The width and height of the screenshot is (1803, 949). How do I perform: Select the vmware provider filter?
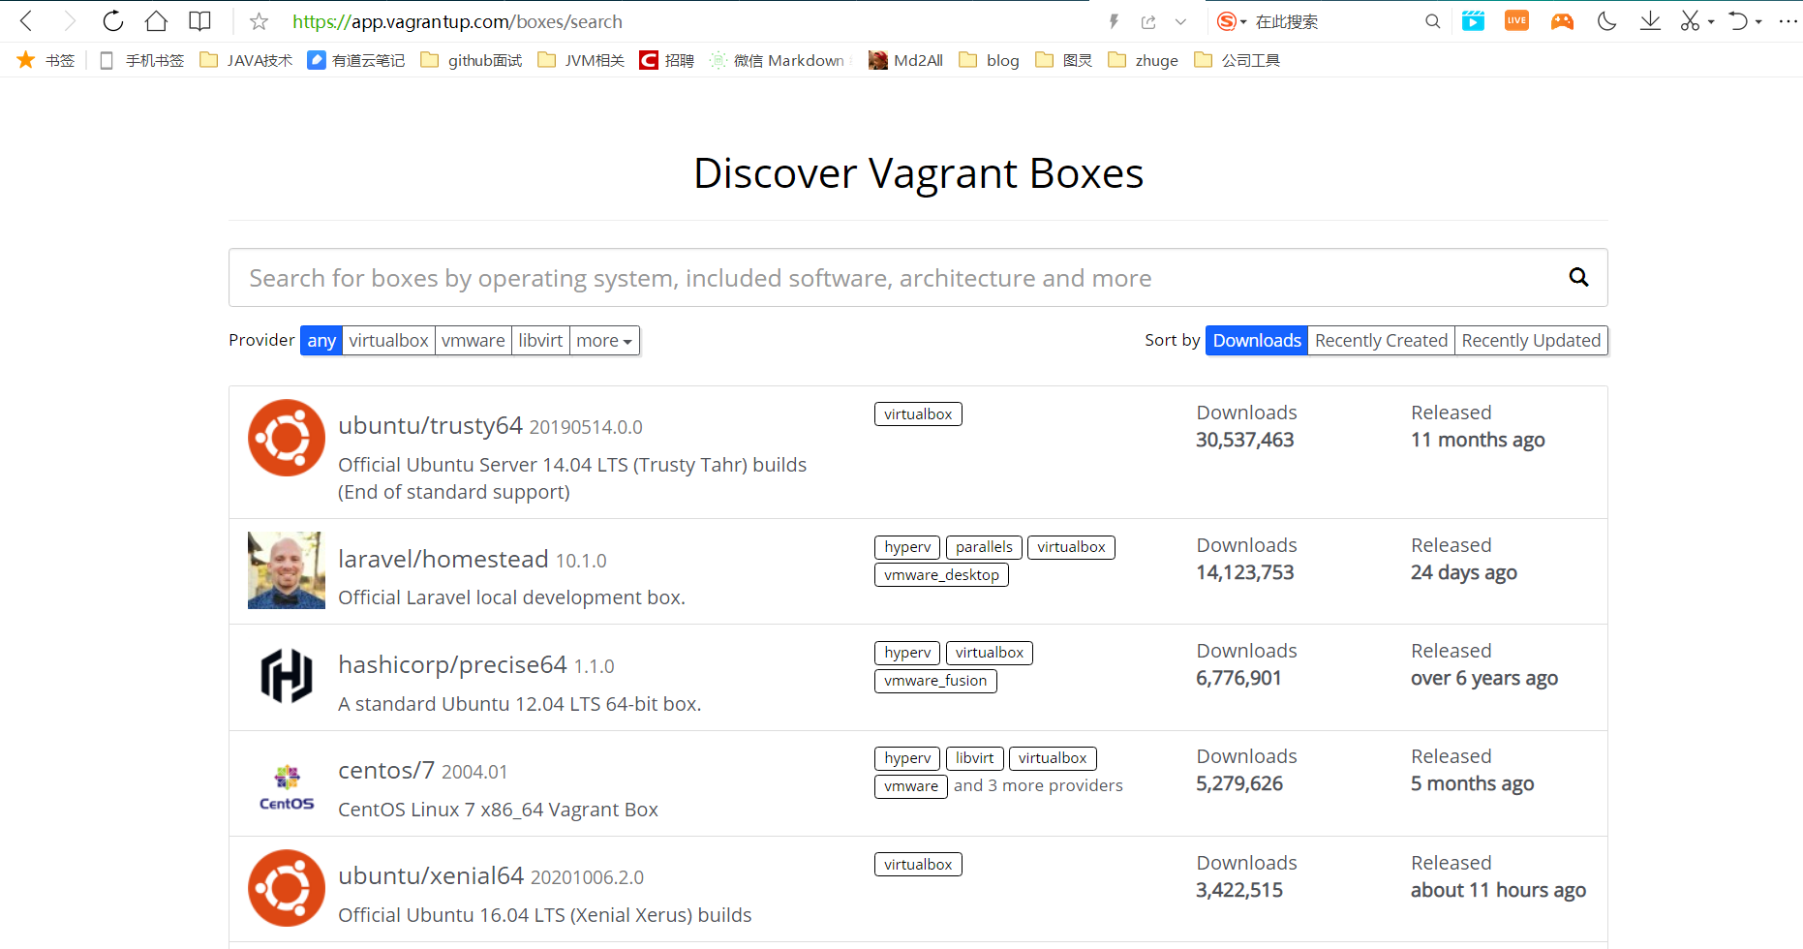pos(473,341)
